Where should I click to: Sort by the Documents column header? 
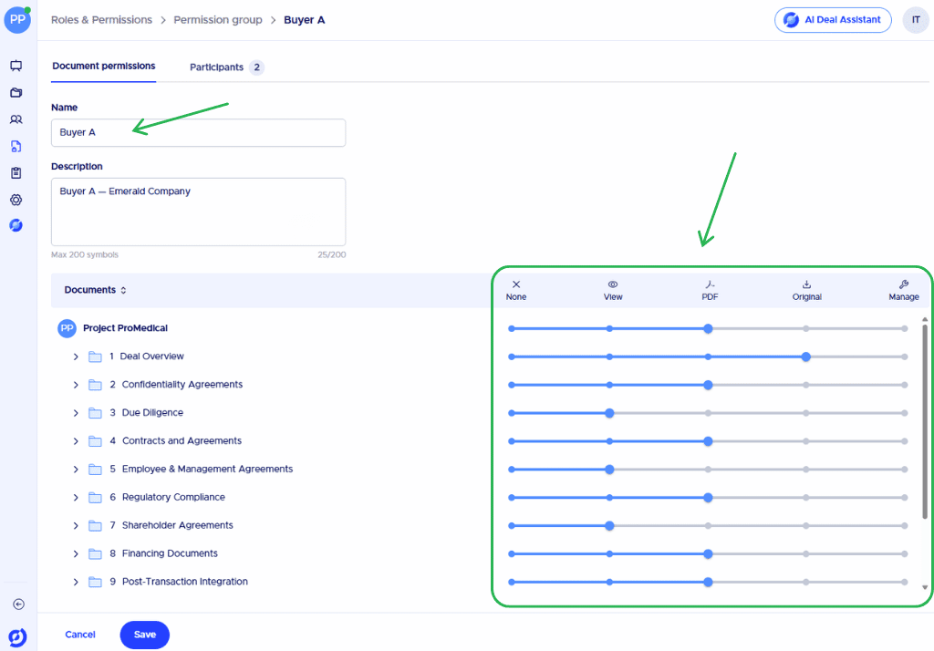[95, 290]
